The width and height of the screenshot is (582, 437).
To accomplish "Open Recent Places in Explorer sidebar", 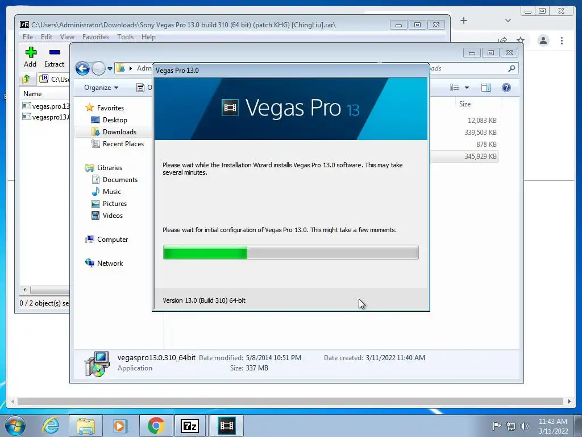I will tap(123, 143).
